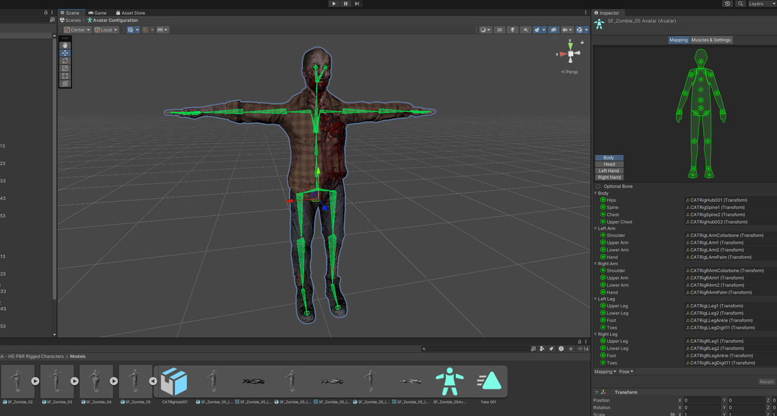777x416 pixels.
Task: Switch to the Game tab
Action: tap(97, 13)
